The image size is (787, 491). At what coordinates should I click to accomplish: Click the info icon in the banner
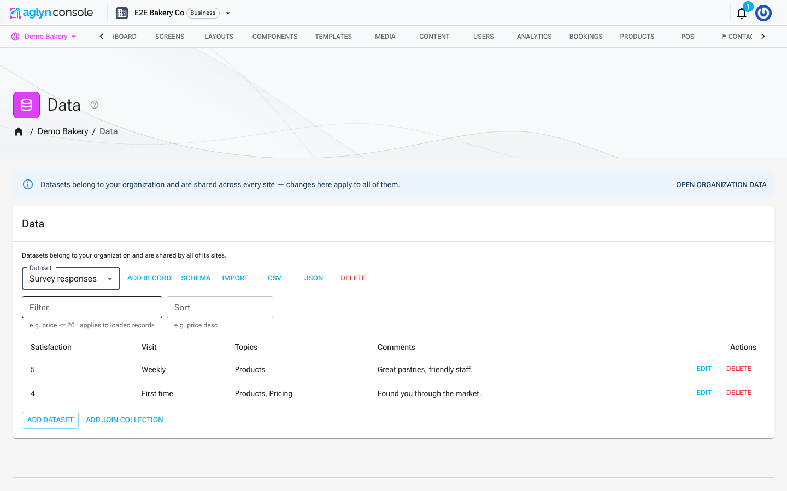(28, 184)
